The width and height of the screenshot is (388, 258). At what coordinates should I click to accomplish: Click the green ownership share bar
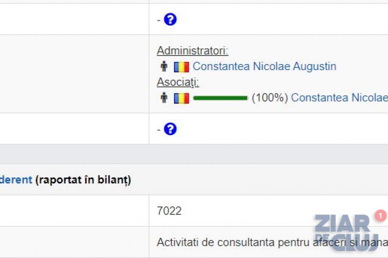(x=220, y=98)
